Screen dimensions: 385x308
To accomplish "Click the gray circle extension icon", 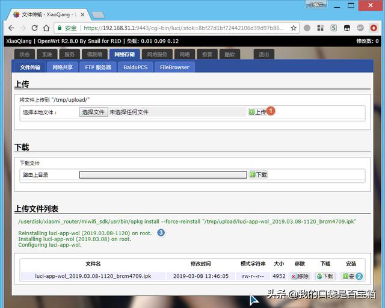I will (307, 28).
